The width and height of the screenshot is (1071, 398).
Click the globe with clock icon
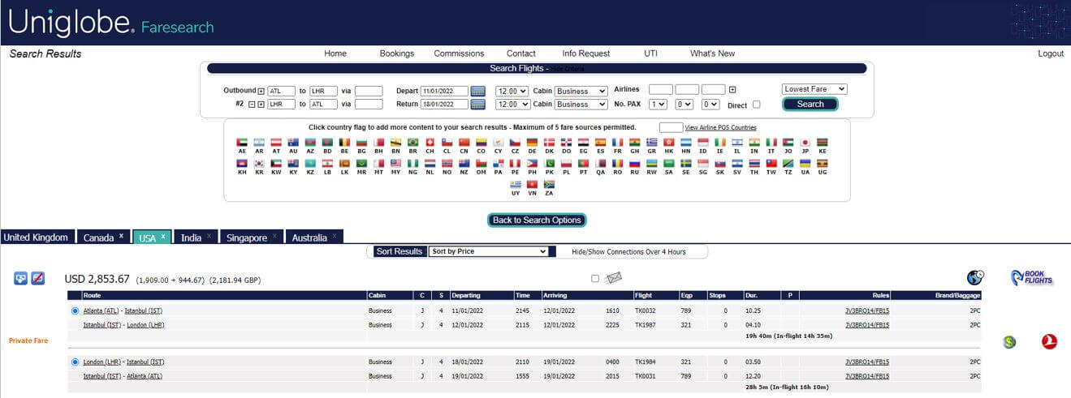pos(974,278)
